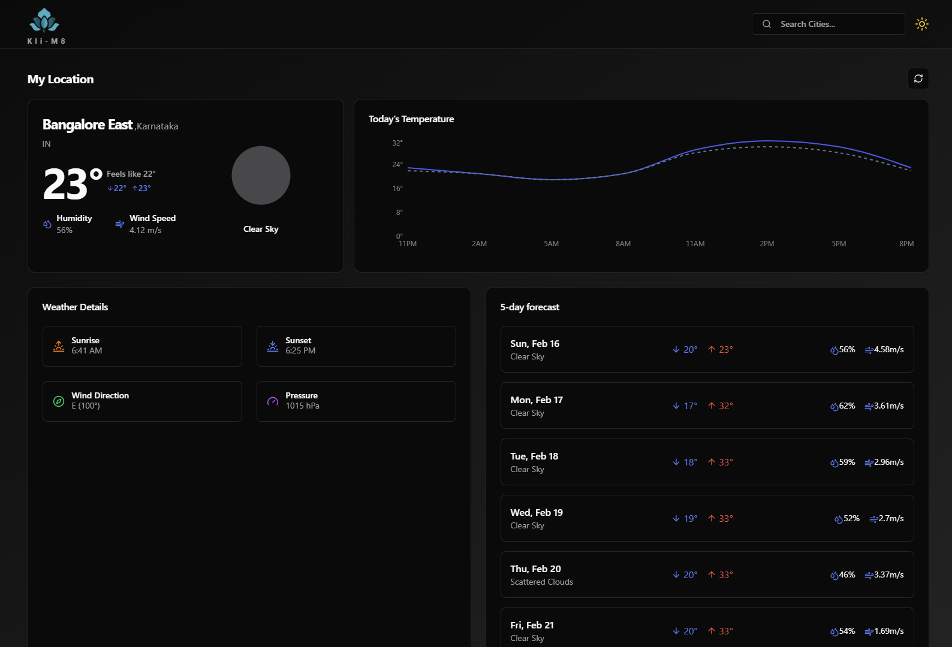
Task: Click the 11AM label on temperature chart
Action: (695, 244)
